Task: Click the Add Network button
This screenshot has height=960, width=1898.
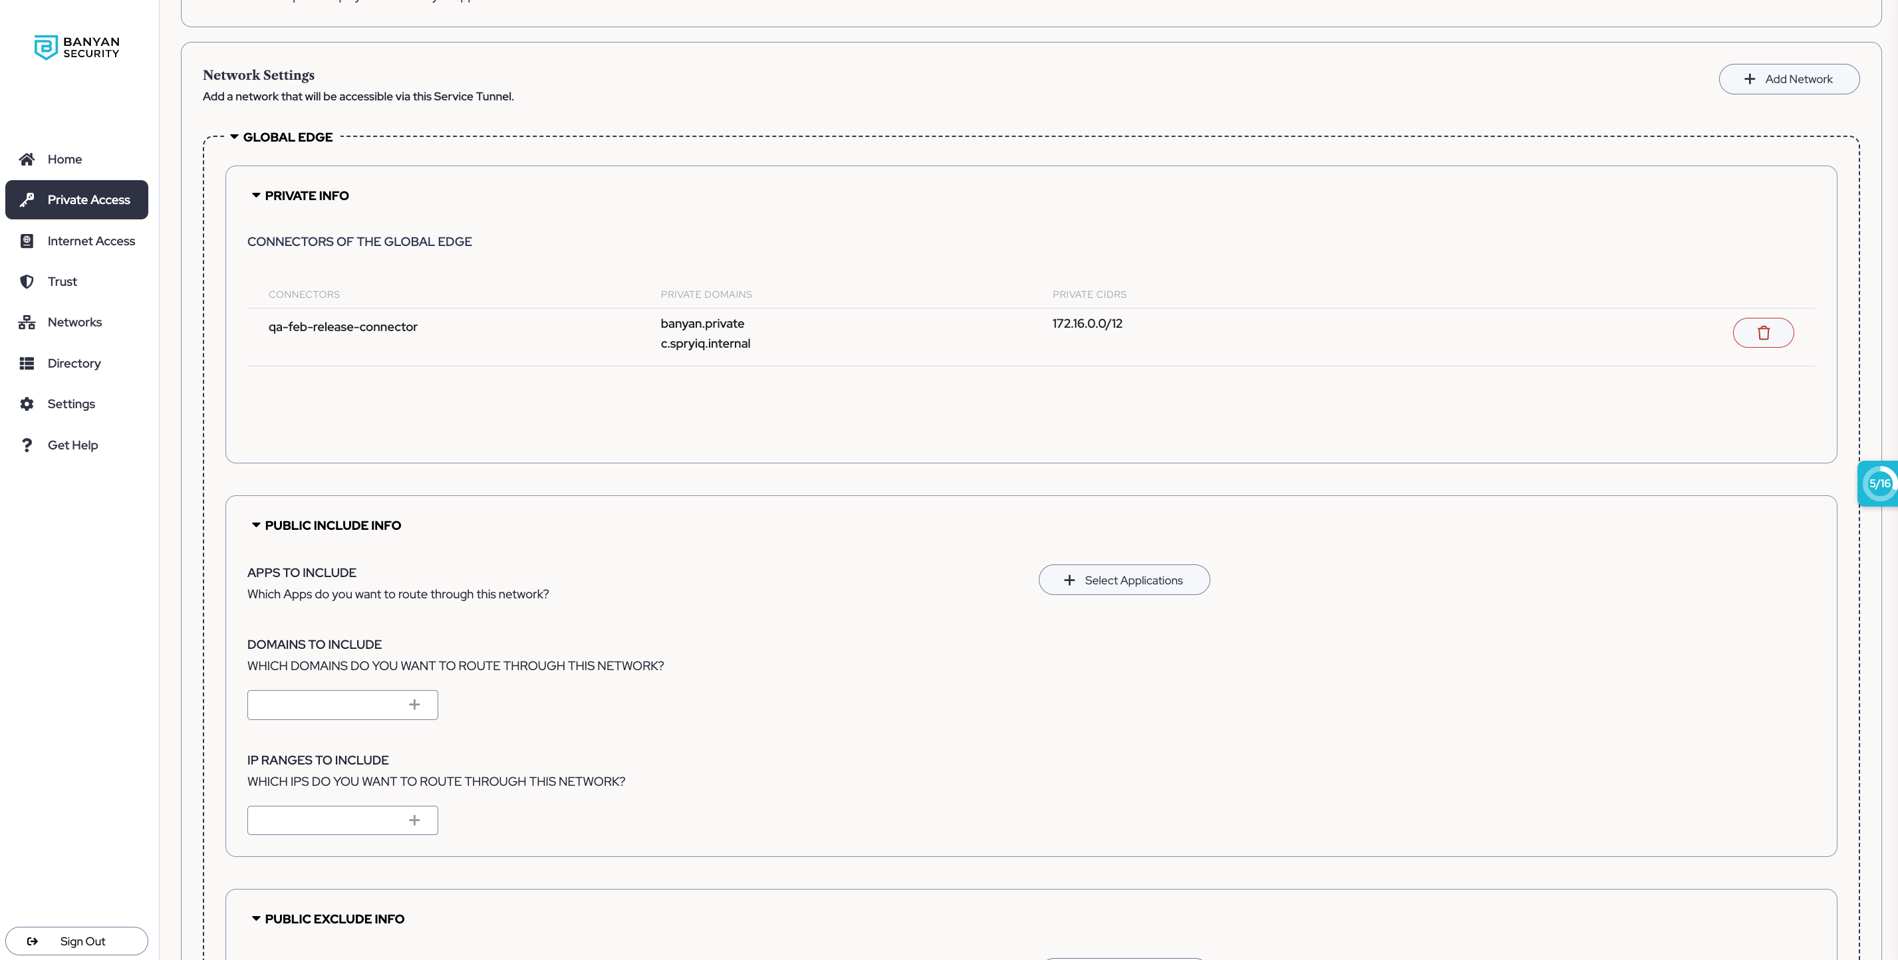Action: (1788, 79)
